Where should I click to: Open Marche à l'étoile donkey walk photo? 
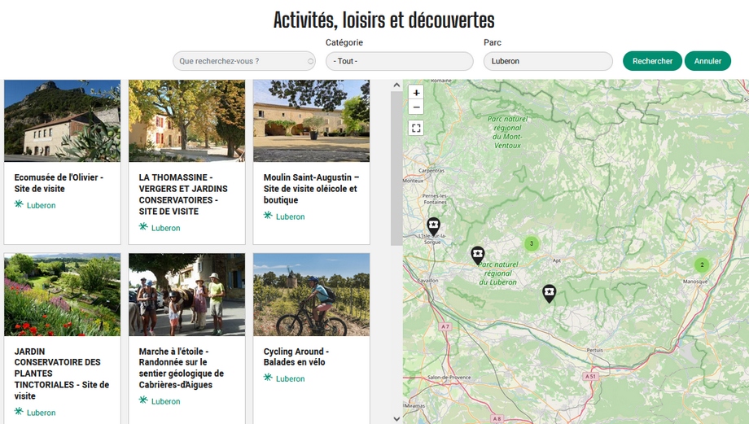click(186, 295)
